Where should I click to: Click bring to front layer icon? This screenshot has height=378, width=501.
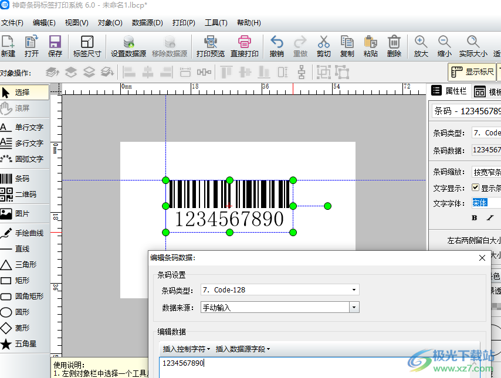(x=70, y=72)
